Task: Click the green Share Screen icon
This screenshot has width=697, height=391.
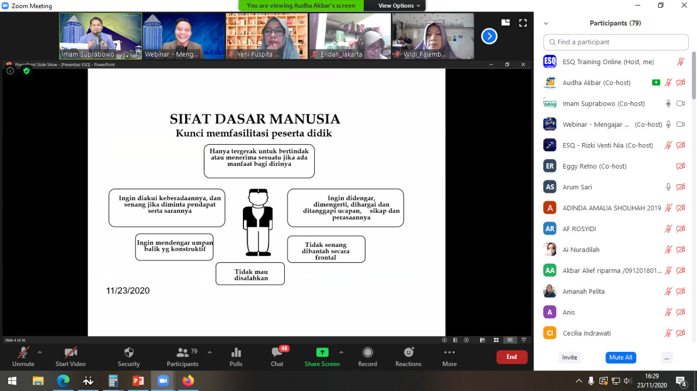Action: tap(322, 352)
